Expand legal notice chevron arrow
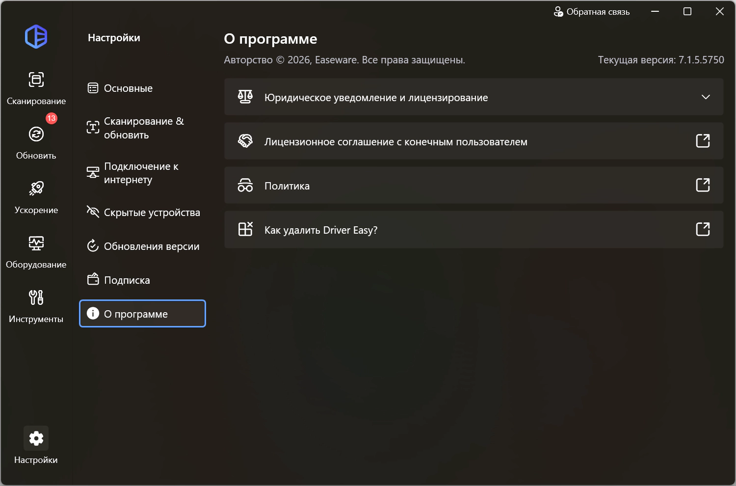The width and height of the screenshot is (736, 486). point(706,97)
